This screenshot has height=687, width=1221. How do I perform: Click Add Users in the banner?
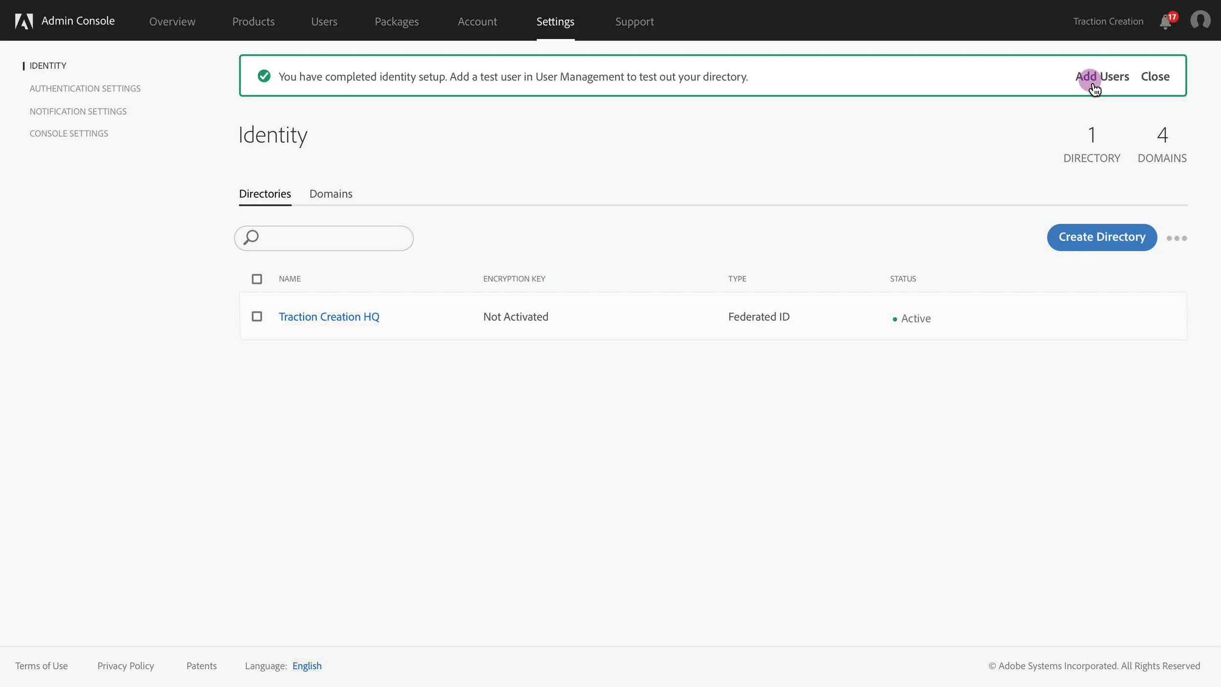(x=1102, y=77)
